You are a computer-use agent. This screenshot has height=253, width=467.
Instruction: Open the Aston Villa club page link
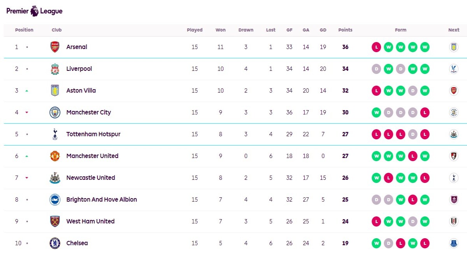click(x=81, y=91)
